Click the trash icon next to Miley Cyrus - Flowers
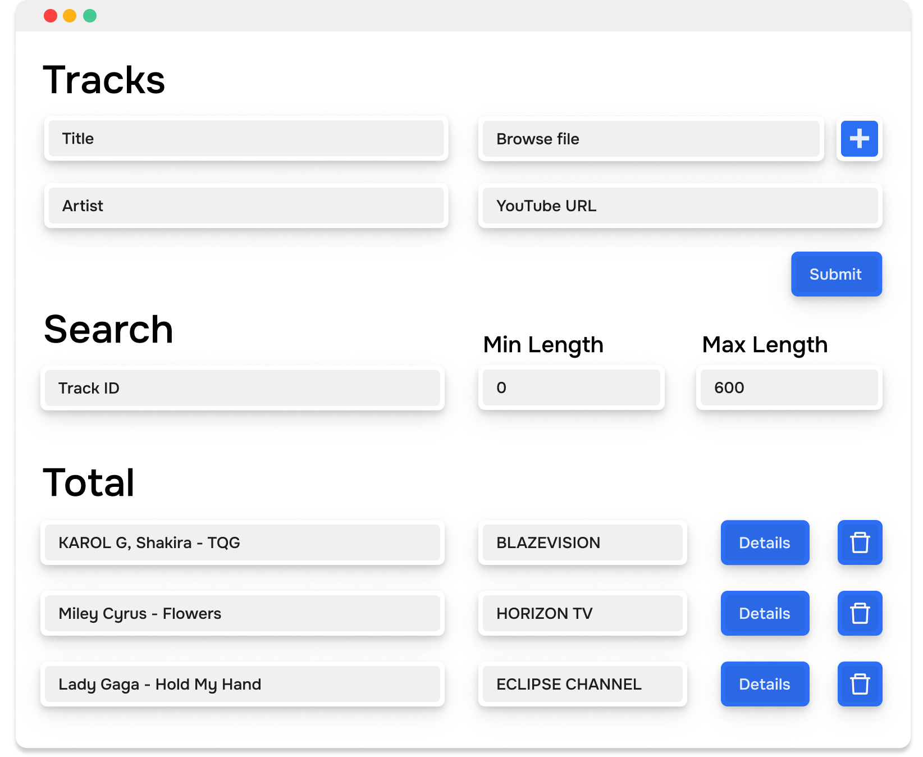The height and width of the screenshot is (757, 923). 860,613
